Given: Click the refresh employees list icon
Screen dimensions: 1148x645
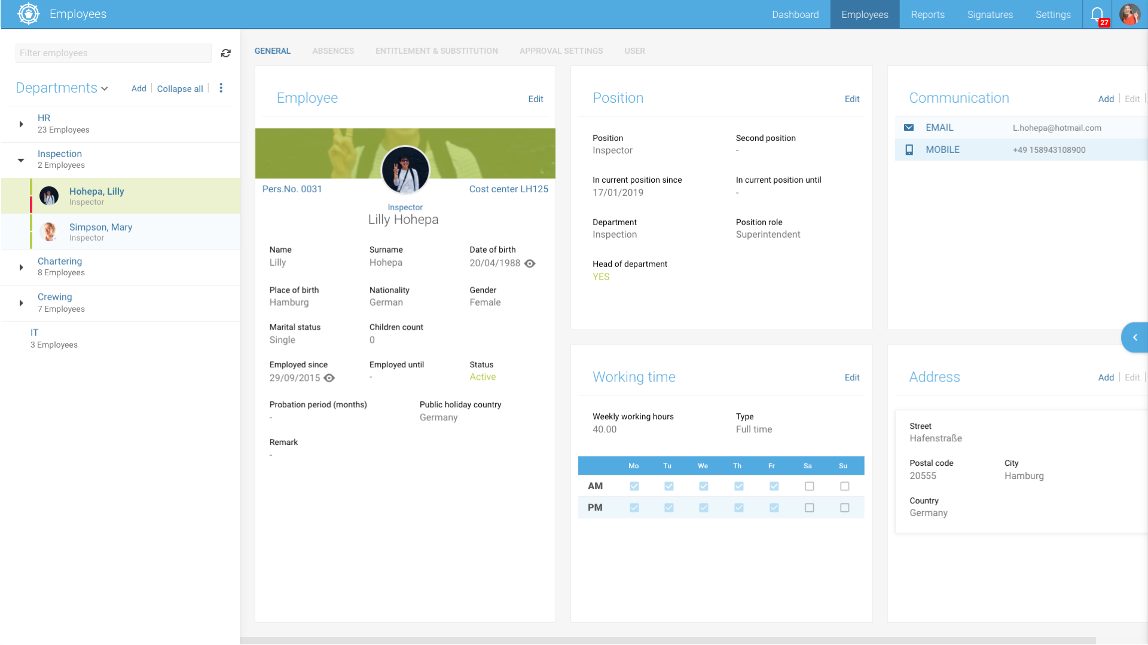Looking at the screenshot, I should tap(225, 53).
